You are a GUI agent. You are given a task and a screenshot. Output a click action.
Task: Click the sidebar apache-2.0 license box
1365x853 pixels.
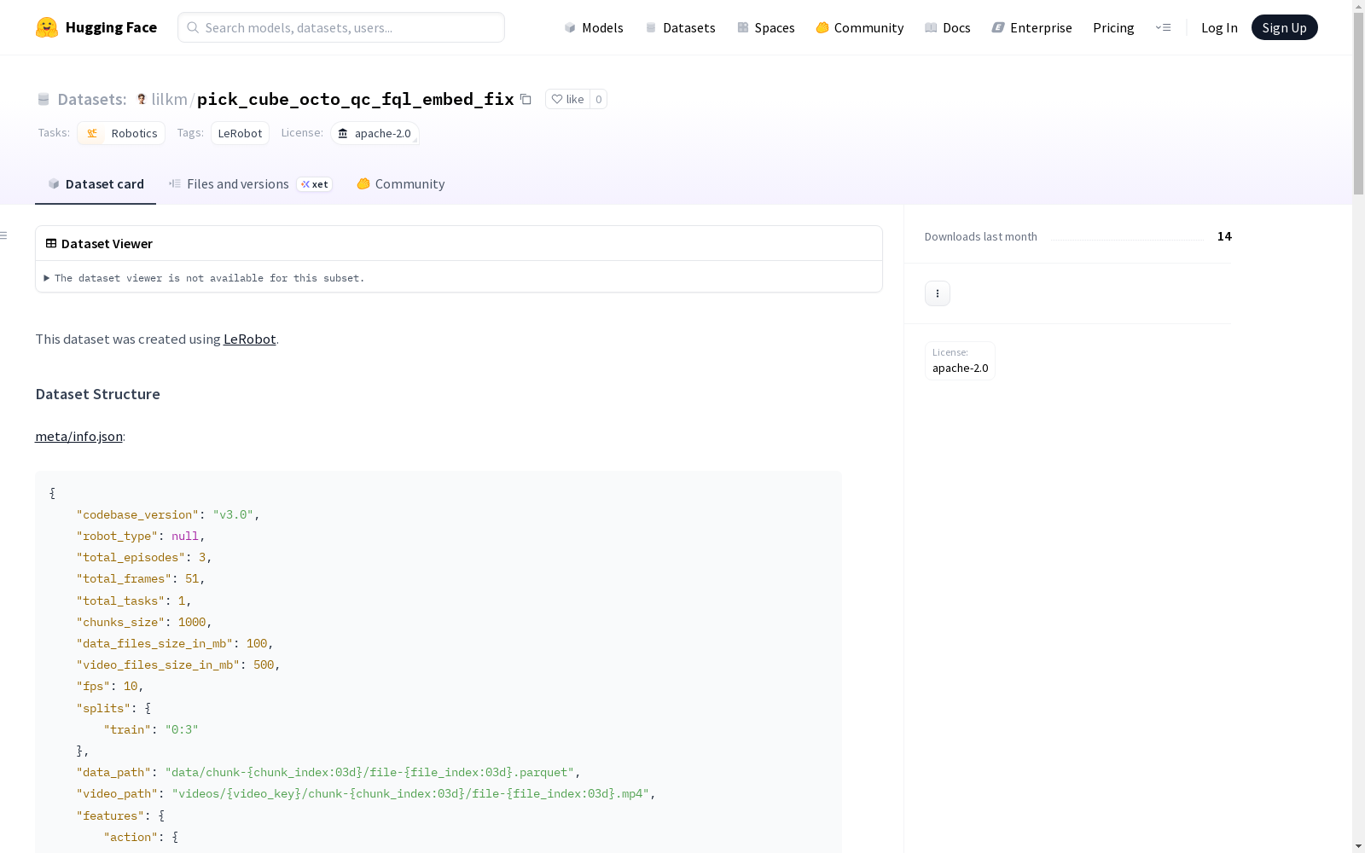[960, 360]
